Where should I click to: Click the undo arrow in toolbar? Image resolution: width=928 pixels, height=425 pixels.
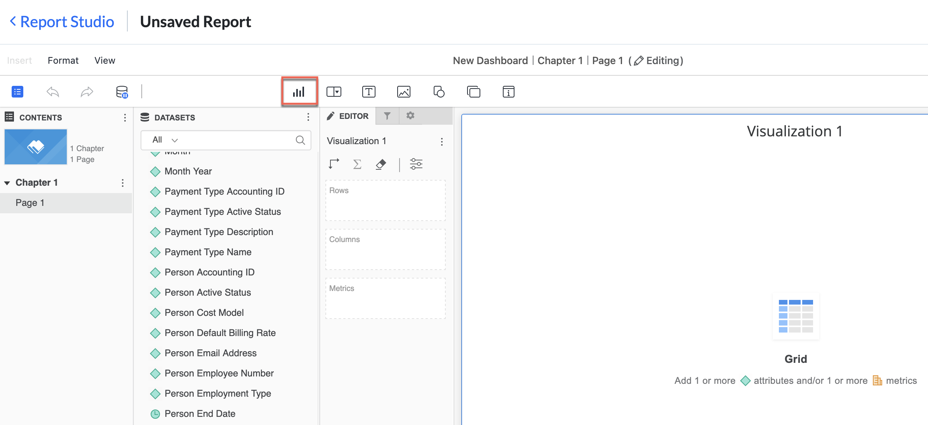(x=53, y=92)
